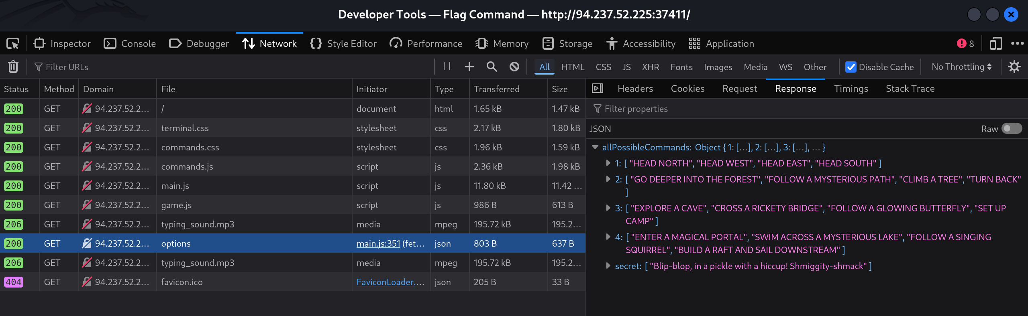Open the Timings tab

pyautogui.click(x=851, y=89)
